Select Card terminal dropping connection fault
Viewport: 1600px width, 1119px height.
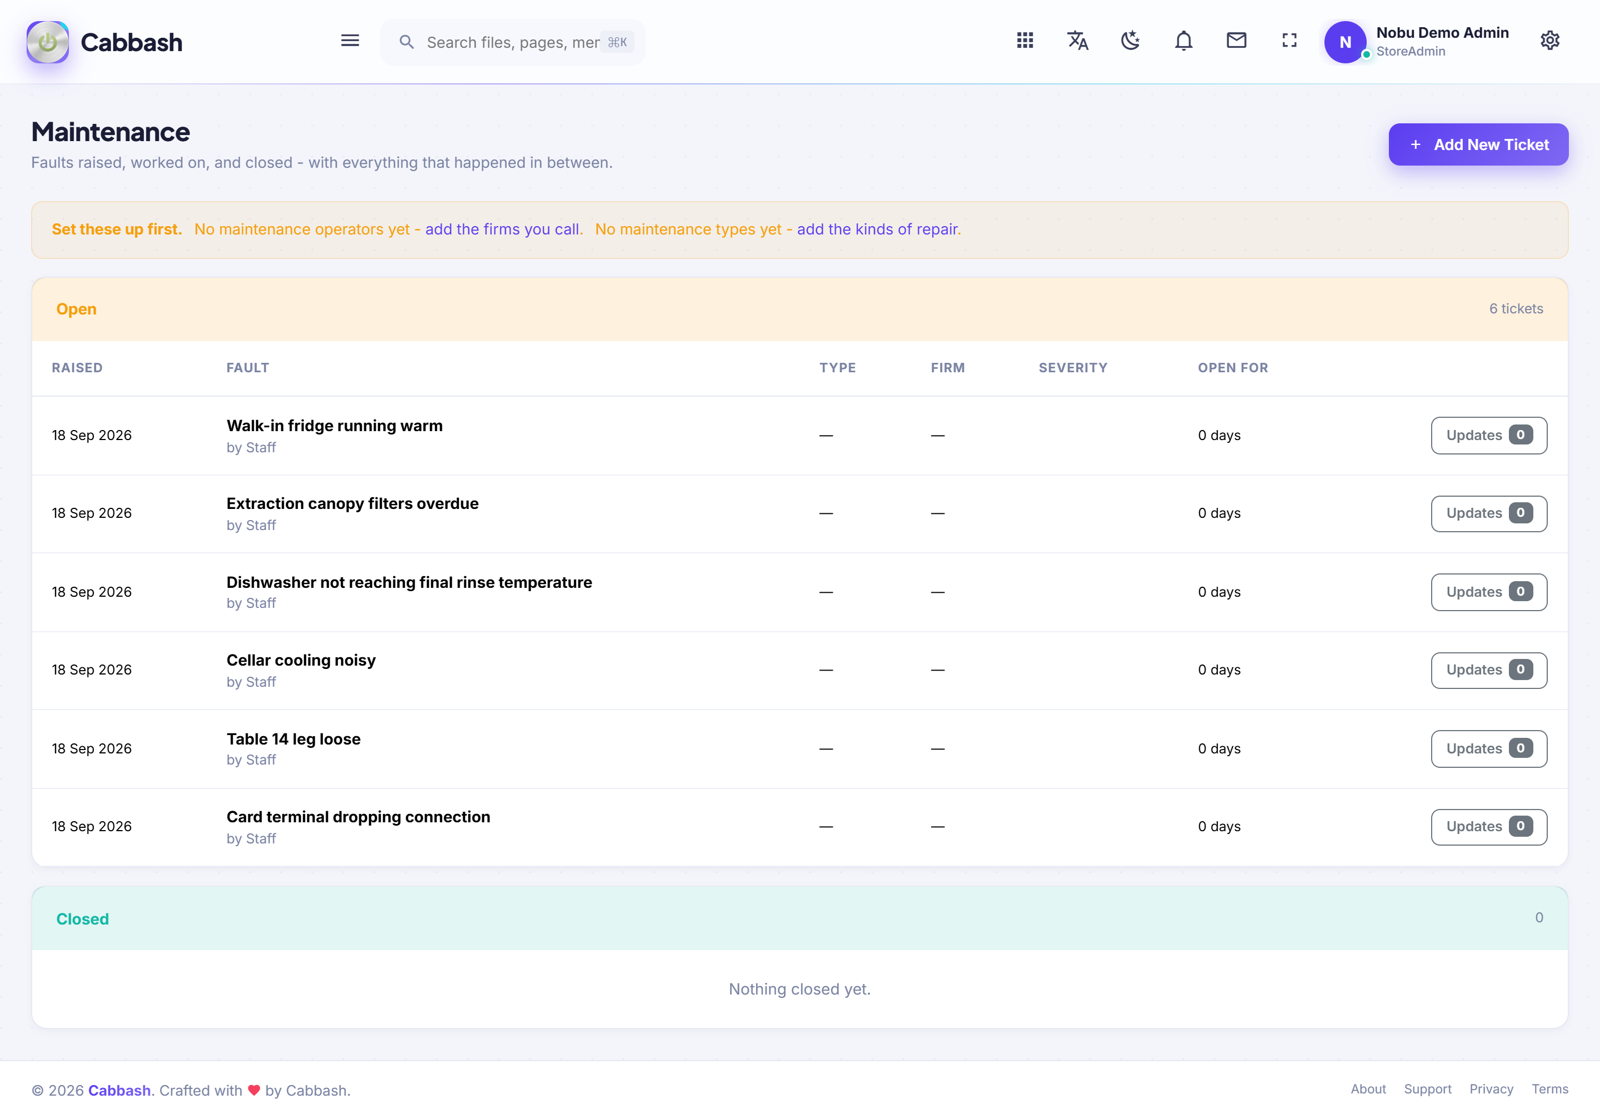coord(358,817)
